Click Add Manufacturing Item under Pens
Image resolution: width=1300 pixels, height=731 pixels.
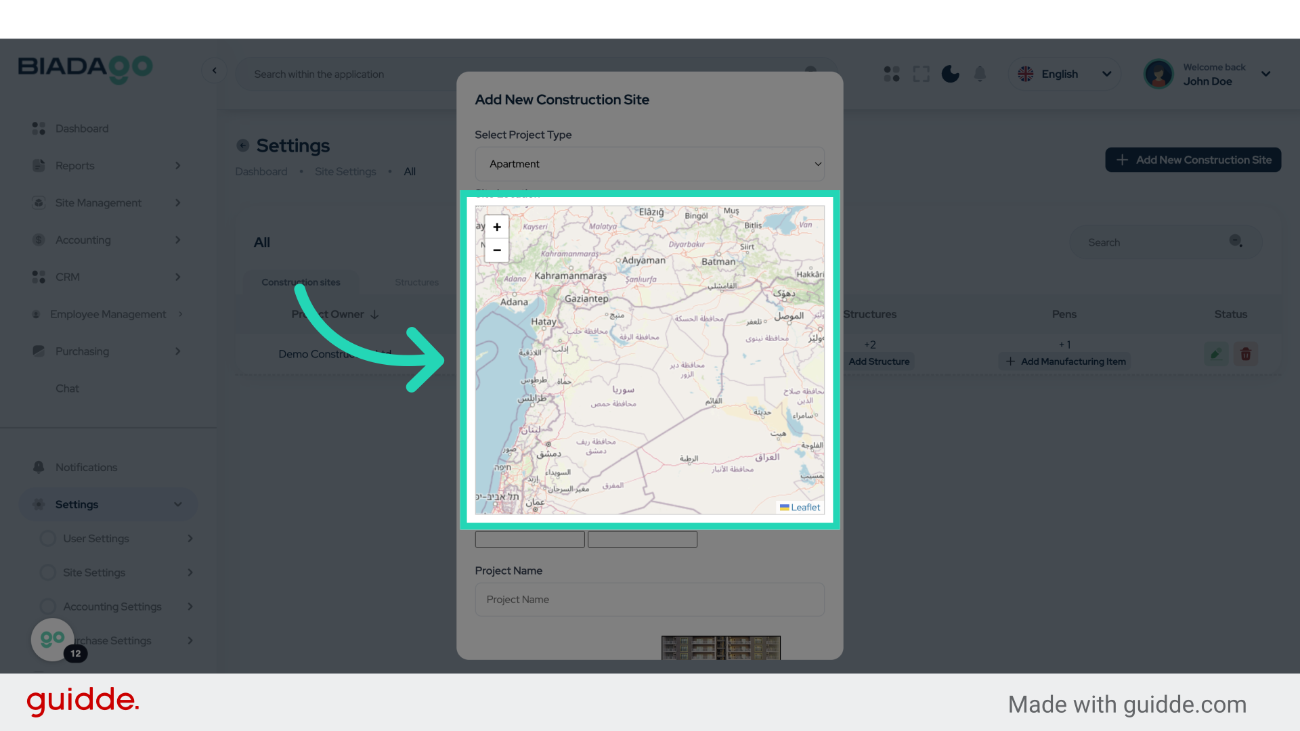point(1064,361)
